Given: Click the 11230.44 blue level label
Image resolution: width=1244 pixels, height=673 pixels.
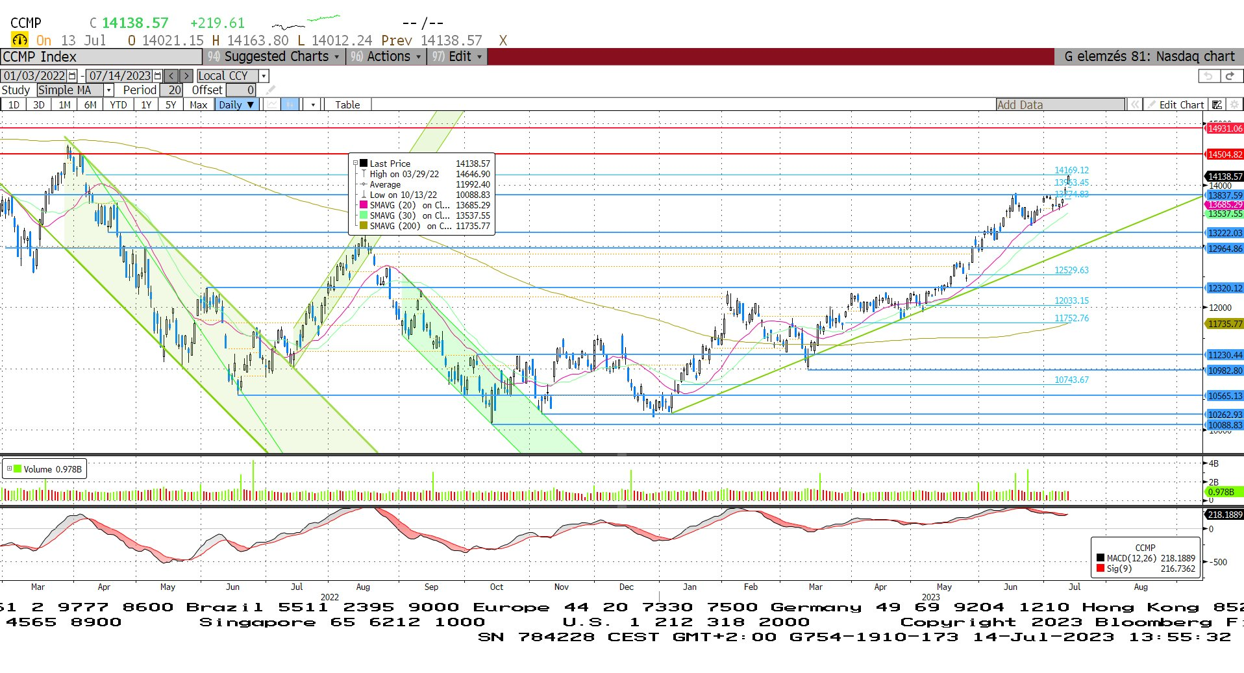Looking at the screenshot, I should point(1225,355).
